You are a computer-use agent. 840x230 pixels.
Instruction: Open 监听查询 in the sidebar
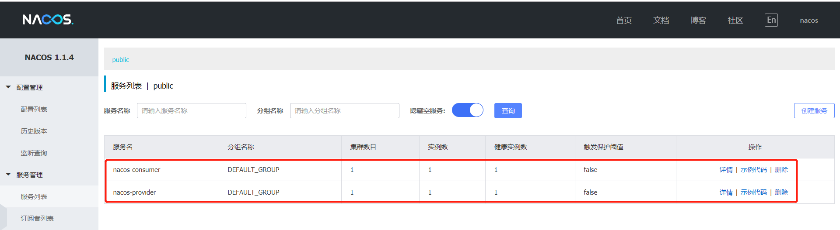(x=34, y=153)
